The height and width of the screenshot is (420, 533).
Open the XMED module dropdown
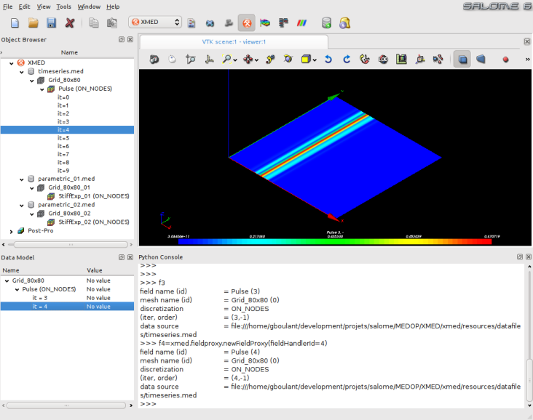tap(154, 23)
